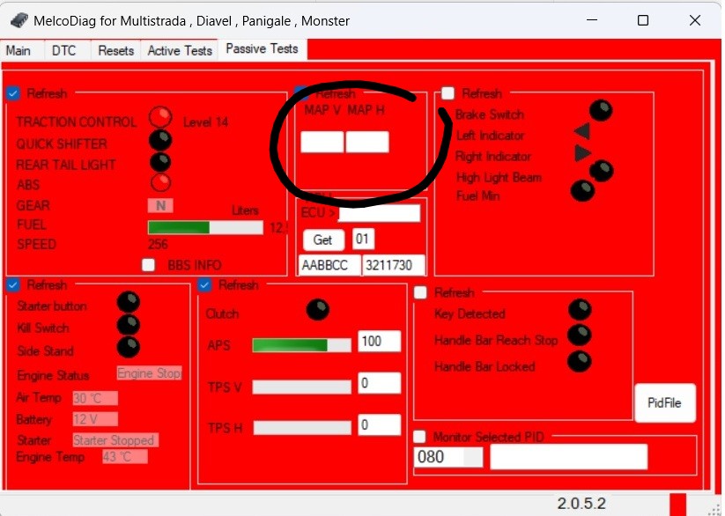The width and height of the screenshot is (725, 516).
Task: Maximize the MelcoDiag window
Action: (x=643, y=20)
